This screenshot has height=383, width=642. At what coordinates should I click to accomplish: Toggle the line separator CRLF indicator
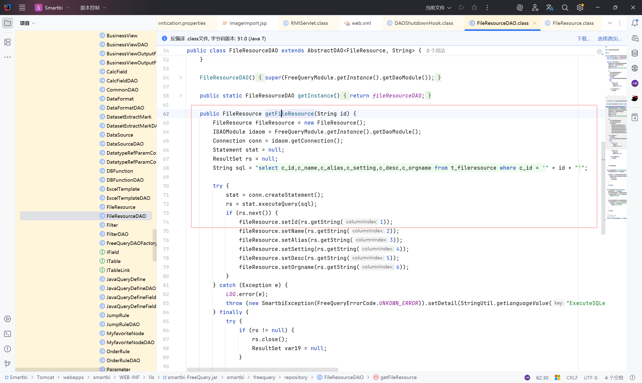point(572,377)
